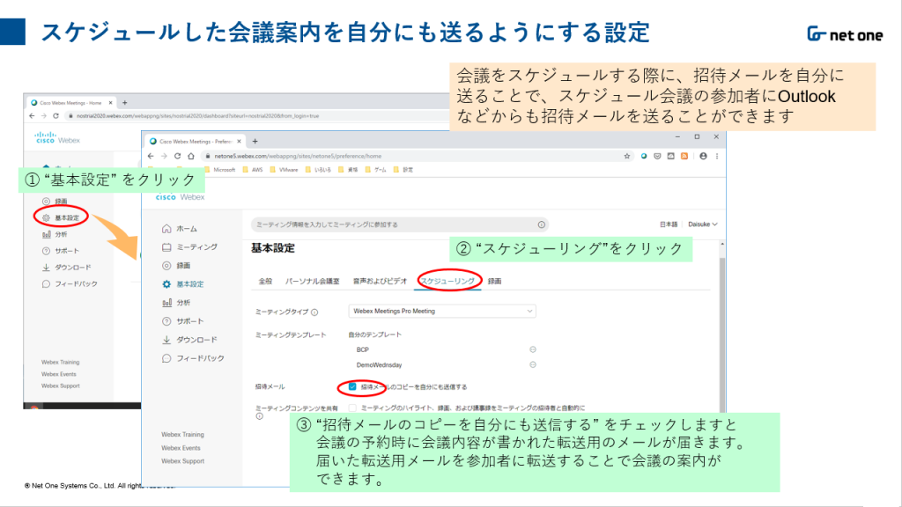The height and width of the screenshot is (507, 902).
Task: Switch to the 録画 settings tab
Action: (495, 281)
